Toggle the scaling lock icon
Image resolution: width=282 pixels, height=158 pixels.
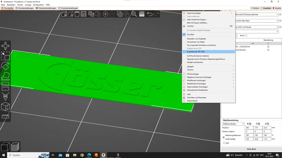click(x=224, y=137)
